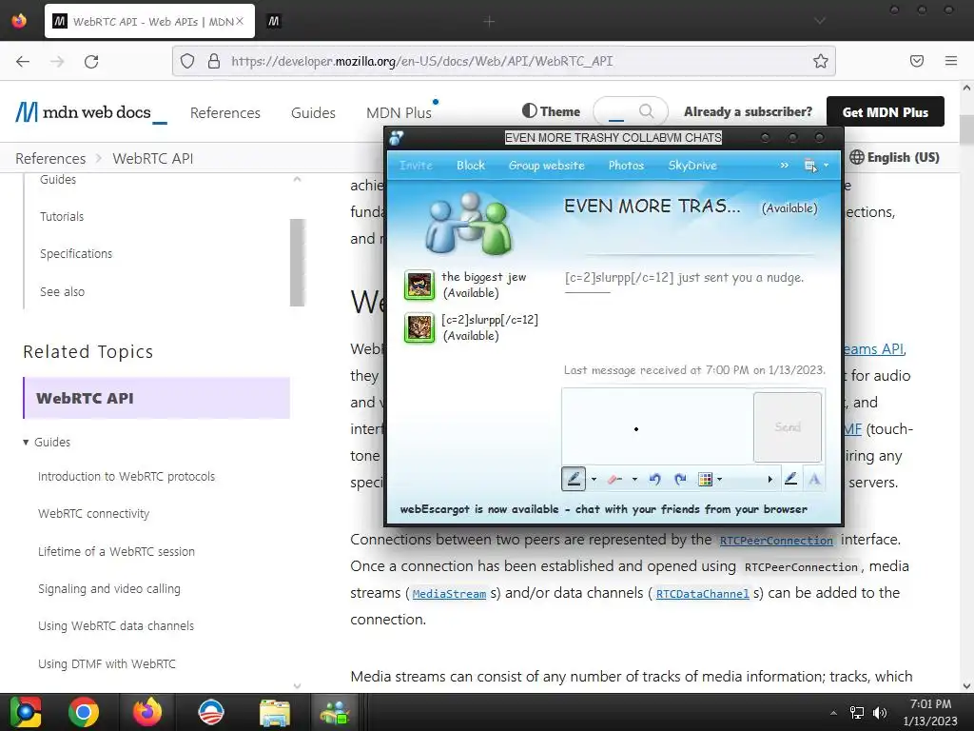Open dropdown arrow beside Messenger menu icon

pyautogui.click(x=827, y=166)
